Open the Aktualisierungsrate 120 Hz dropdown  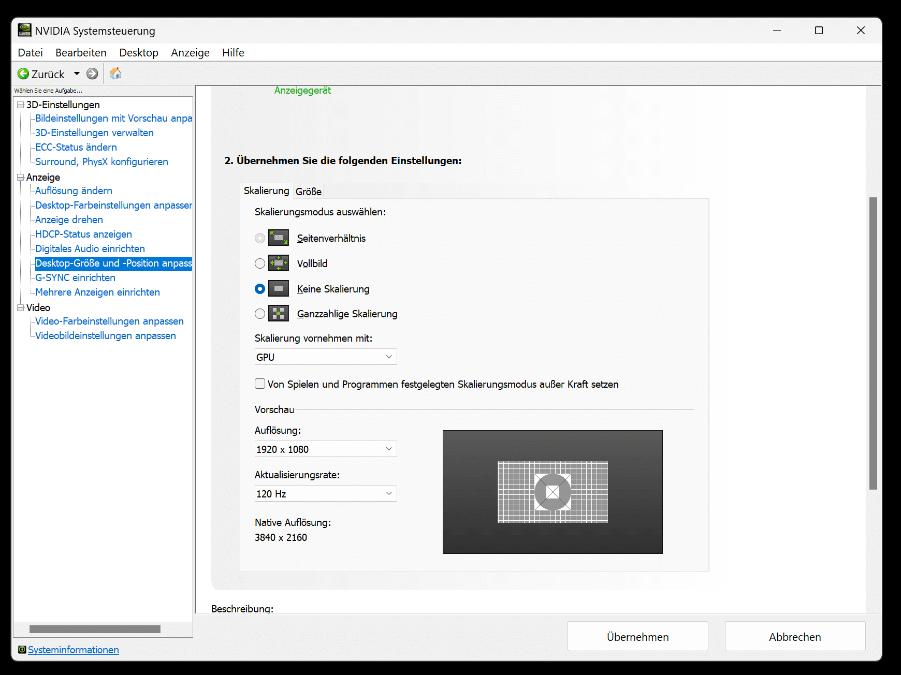(326, 493)
